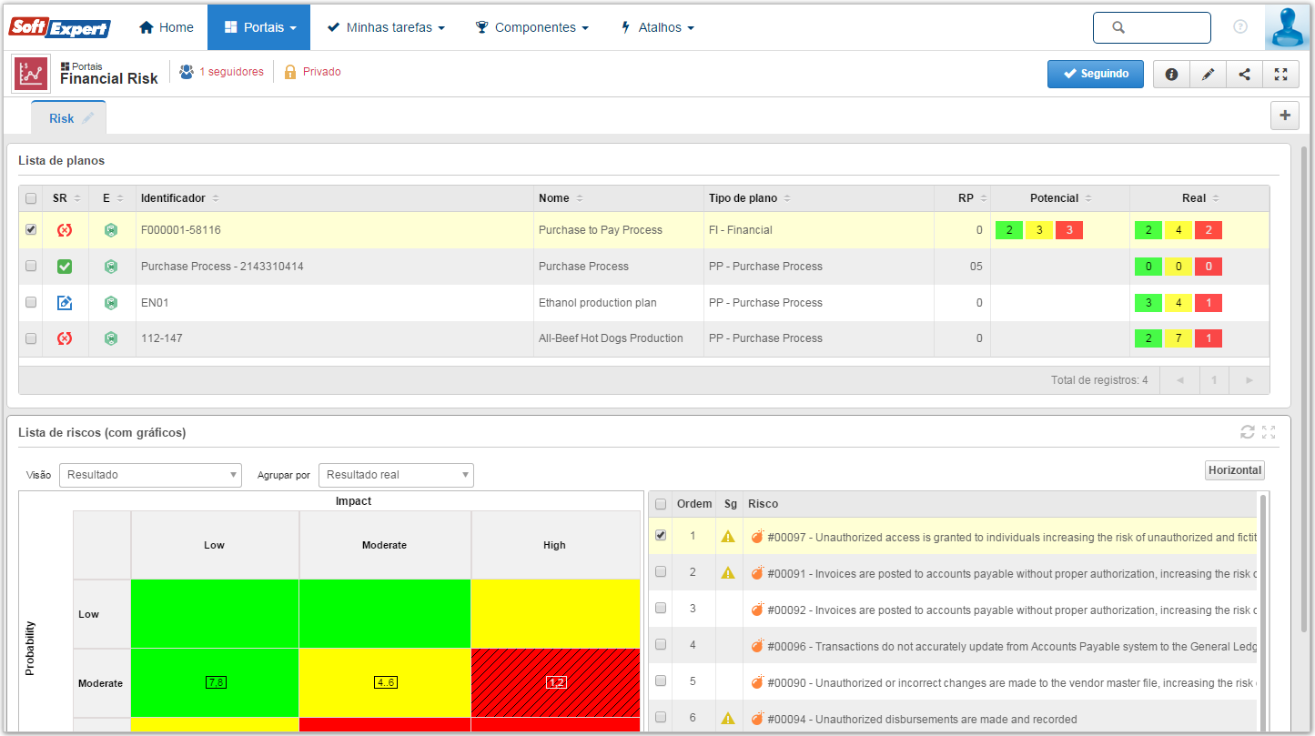Click the red hatched 1,2 matrix cell
The height and width of the screenshot is (736, 1315).
click(x=556, y=682)
